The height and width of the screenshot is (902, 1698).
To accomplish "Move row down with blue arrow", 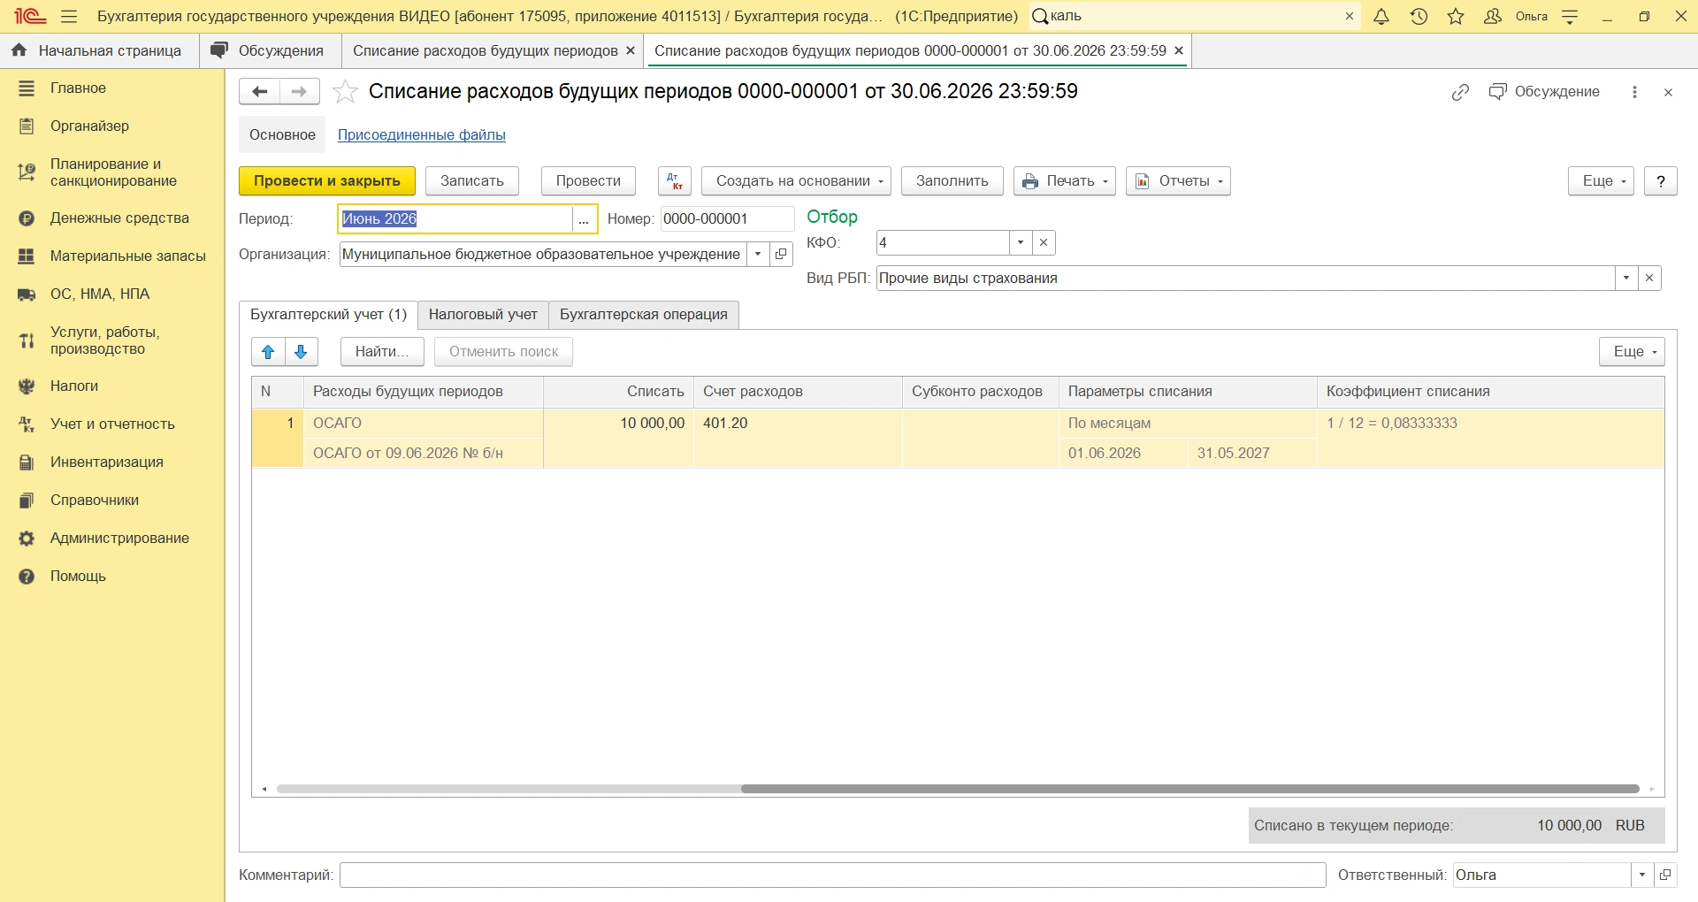I will tap(301, 352).
